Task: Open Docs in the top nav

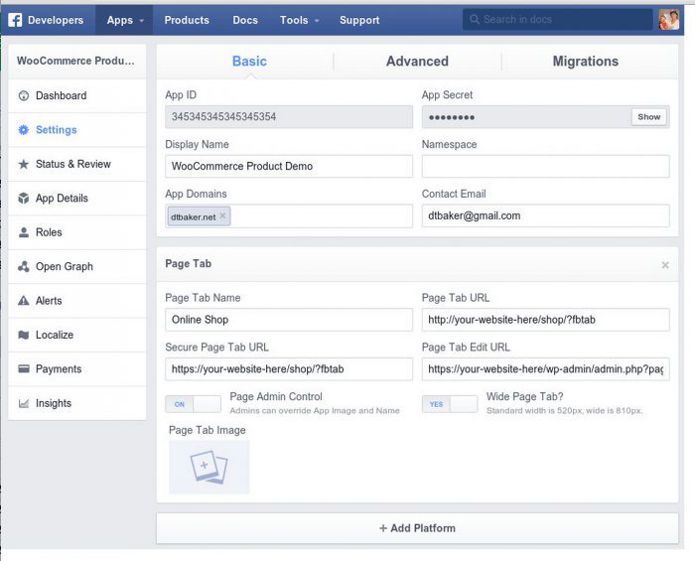Action: pyautogui.click(x=245, y=20)
